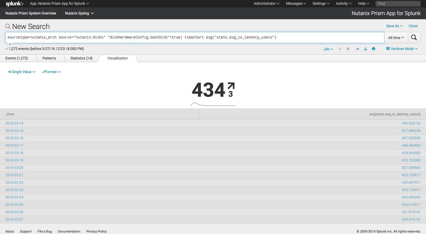Open App: Nutanix Prism App dropdown
This screenshot has width=426, height=234.
[59, 4]
